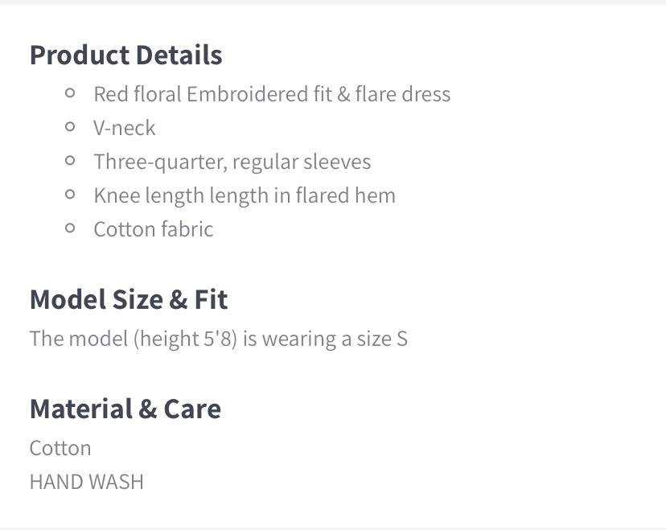Click the V-neck list item

click(x=125, y=128)
